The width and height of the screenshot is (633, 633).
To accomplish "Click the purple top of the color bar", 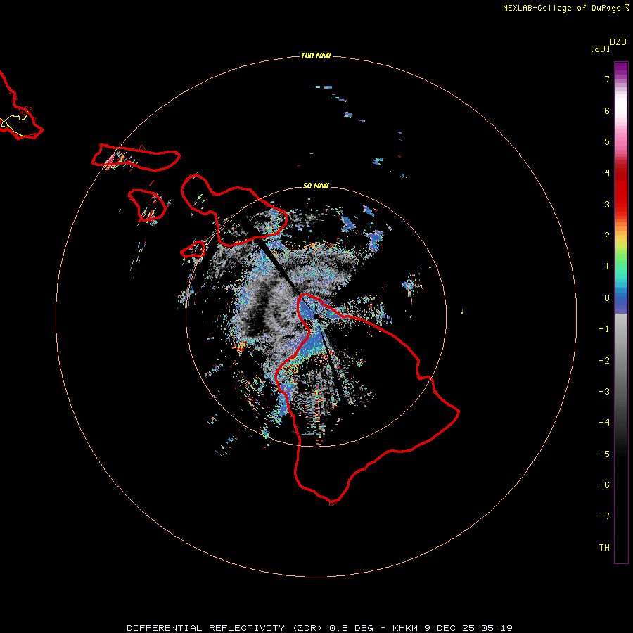I will tap(621, 69).
